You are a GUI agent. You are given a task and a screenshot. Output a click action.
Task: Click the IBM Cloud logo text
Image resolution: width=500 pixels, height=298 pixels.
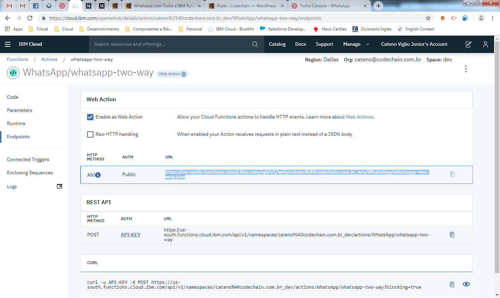(x=30, y=44)
